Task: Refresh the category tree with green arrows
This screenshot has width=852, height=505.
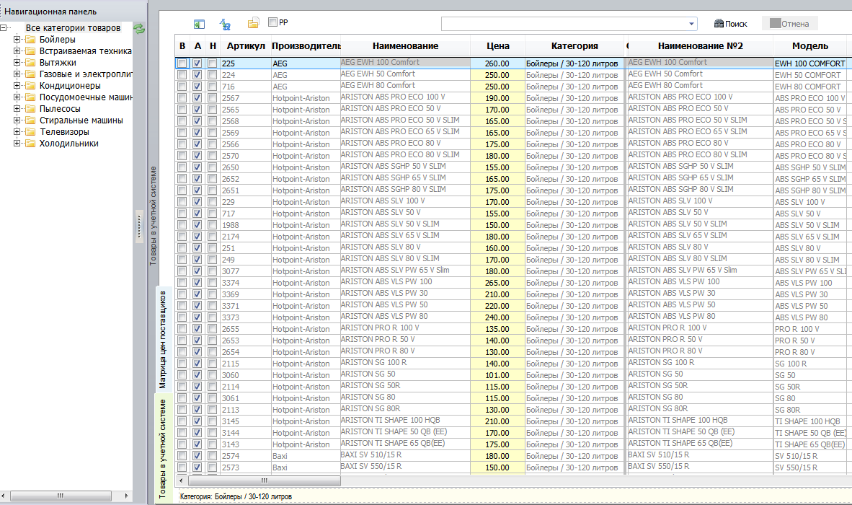Action: (x=139, y=29)
